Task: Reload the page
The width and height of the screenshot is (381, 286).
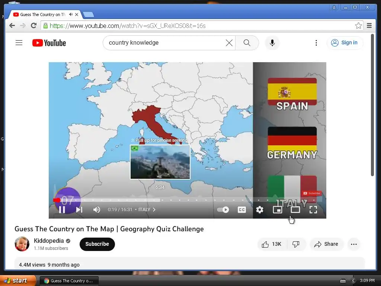Action: [33, 26]
